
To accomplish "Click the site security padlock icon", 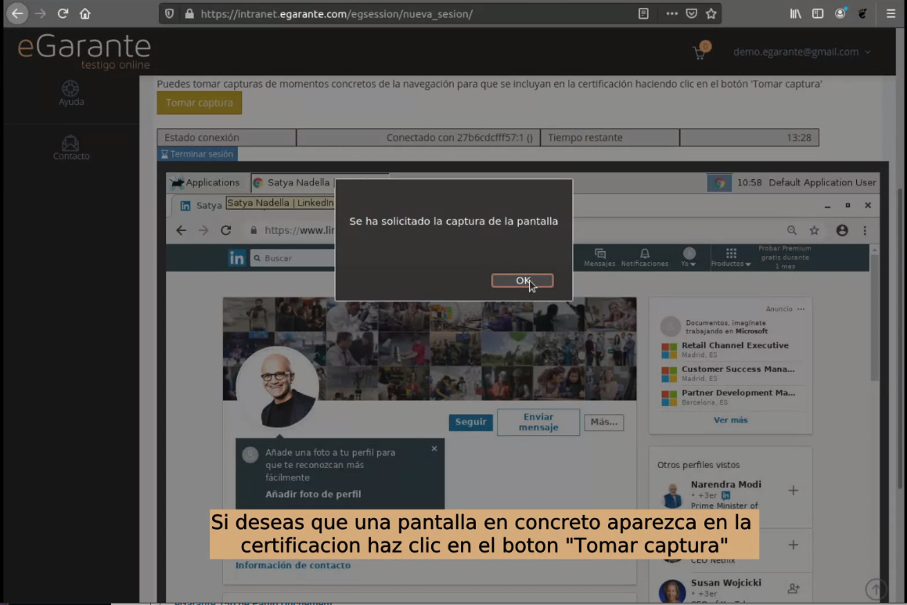I will [x=189, y=13].
